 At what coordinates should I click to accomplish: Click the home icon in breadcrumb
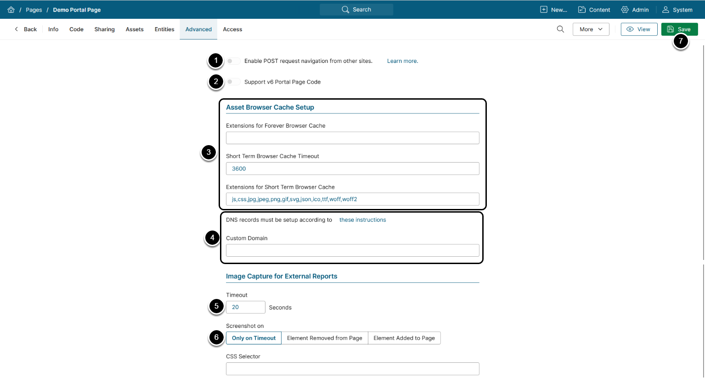pyautogui.click(x=11, y=10)
